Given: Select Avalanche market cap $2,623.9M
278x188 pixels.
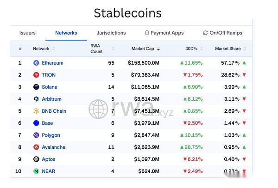Looking at the screenshot, I should click(x=146, y=147).
